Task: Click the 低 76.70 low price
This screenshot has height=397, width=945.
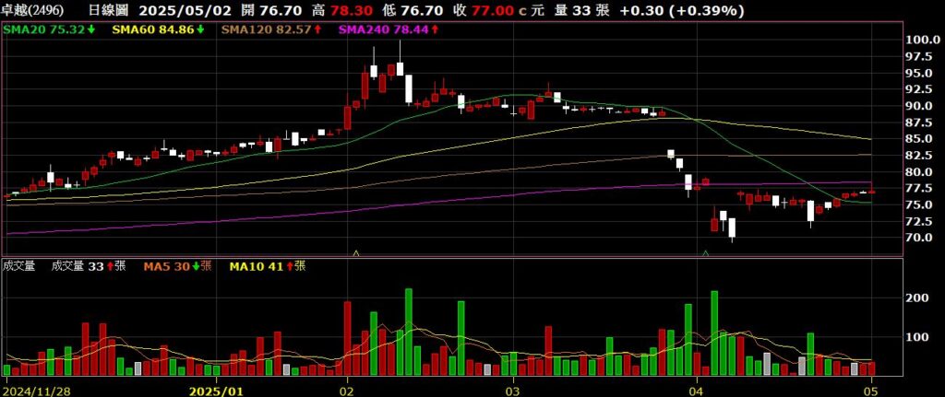Action: coord(413,10)
